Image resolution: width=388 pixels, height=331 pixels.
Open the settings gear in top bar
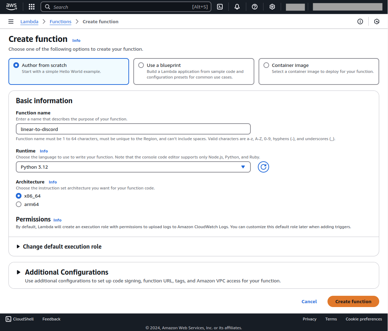click(272, 7)
